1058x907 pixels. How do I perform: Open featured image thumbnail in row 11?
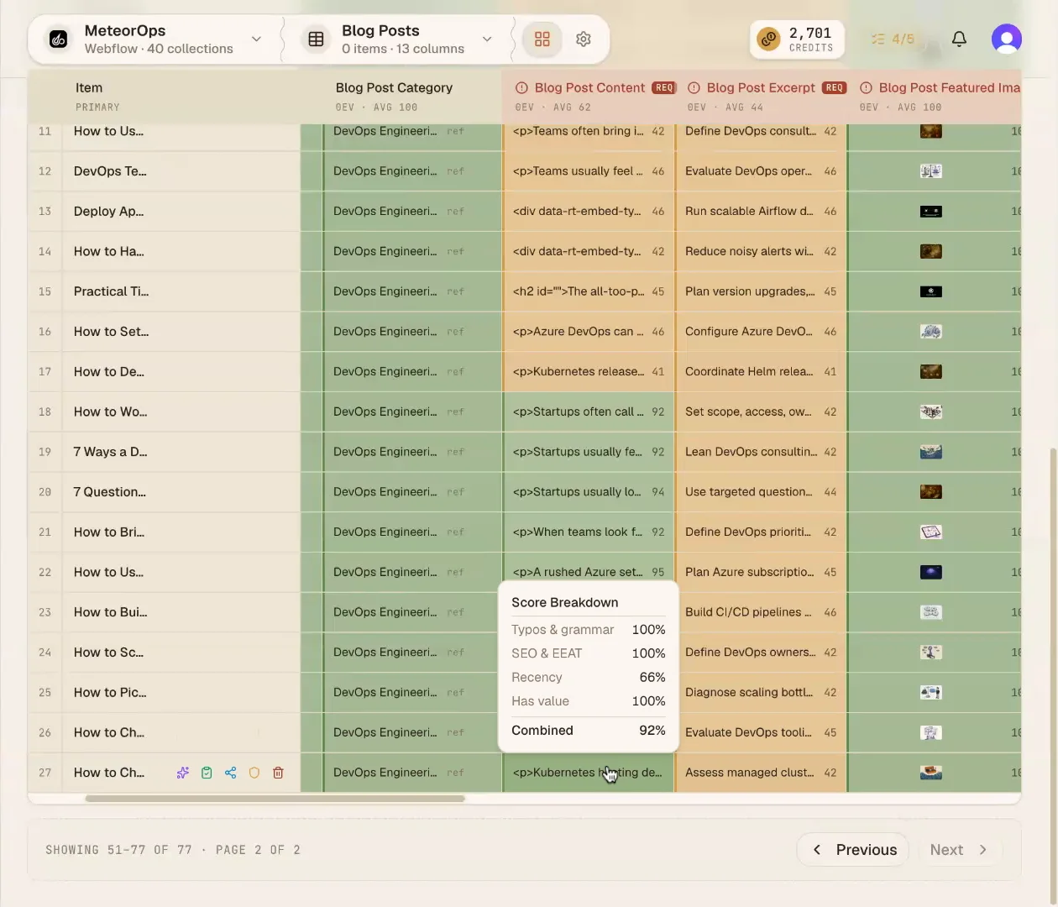931,131
